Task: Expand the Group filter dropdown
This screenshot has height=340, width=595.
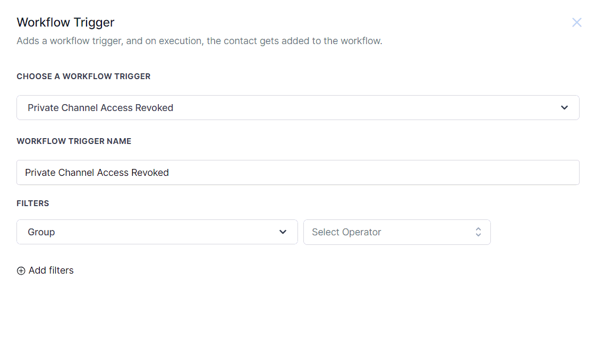Action: coord(157,232)
